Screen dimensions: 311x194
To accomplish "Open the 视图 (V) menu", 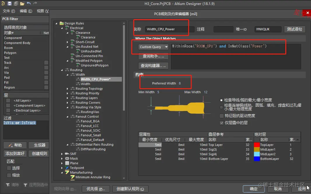I will [43, 11].
